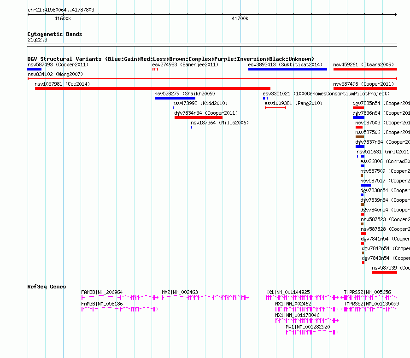This screenshot has width=410, height=358.
Task: Click esv3893413 (Suktitipat2014) label
Action: point(285,65)
